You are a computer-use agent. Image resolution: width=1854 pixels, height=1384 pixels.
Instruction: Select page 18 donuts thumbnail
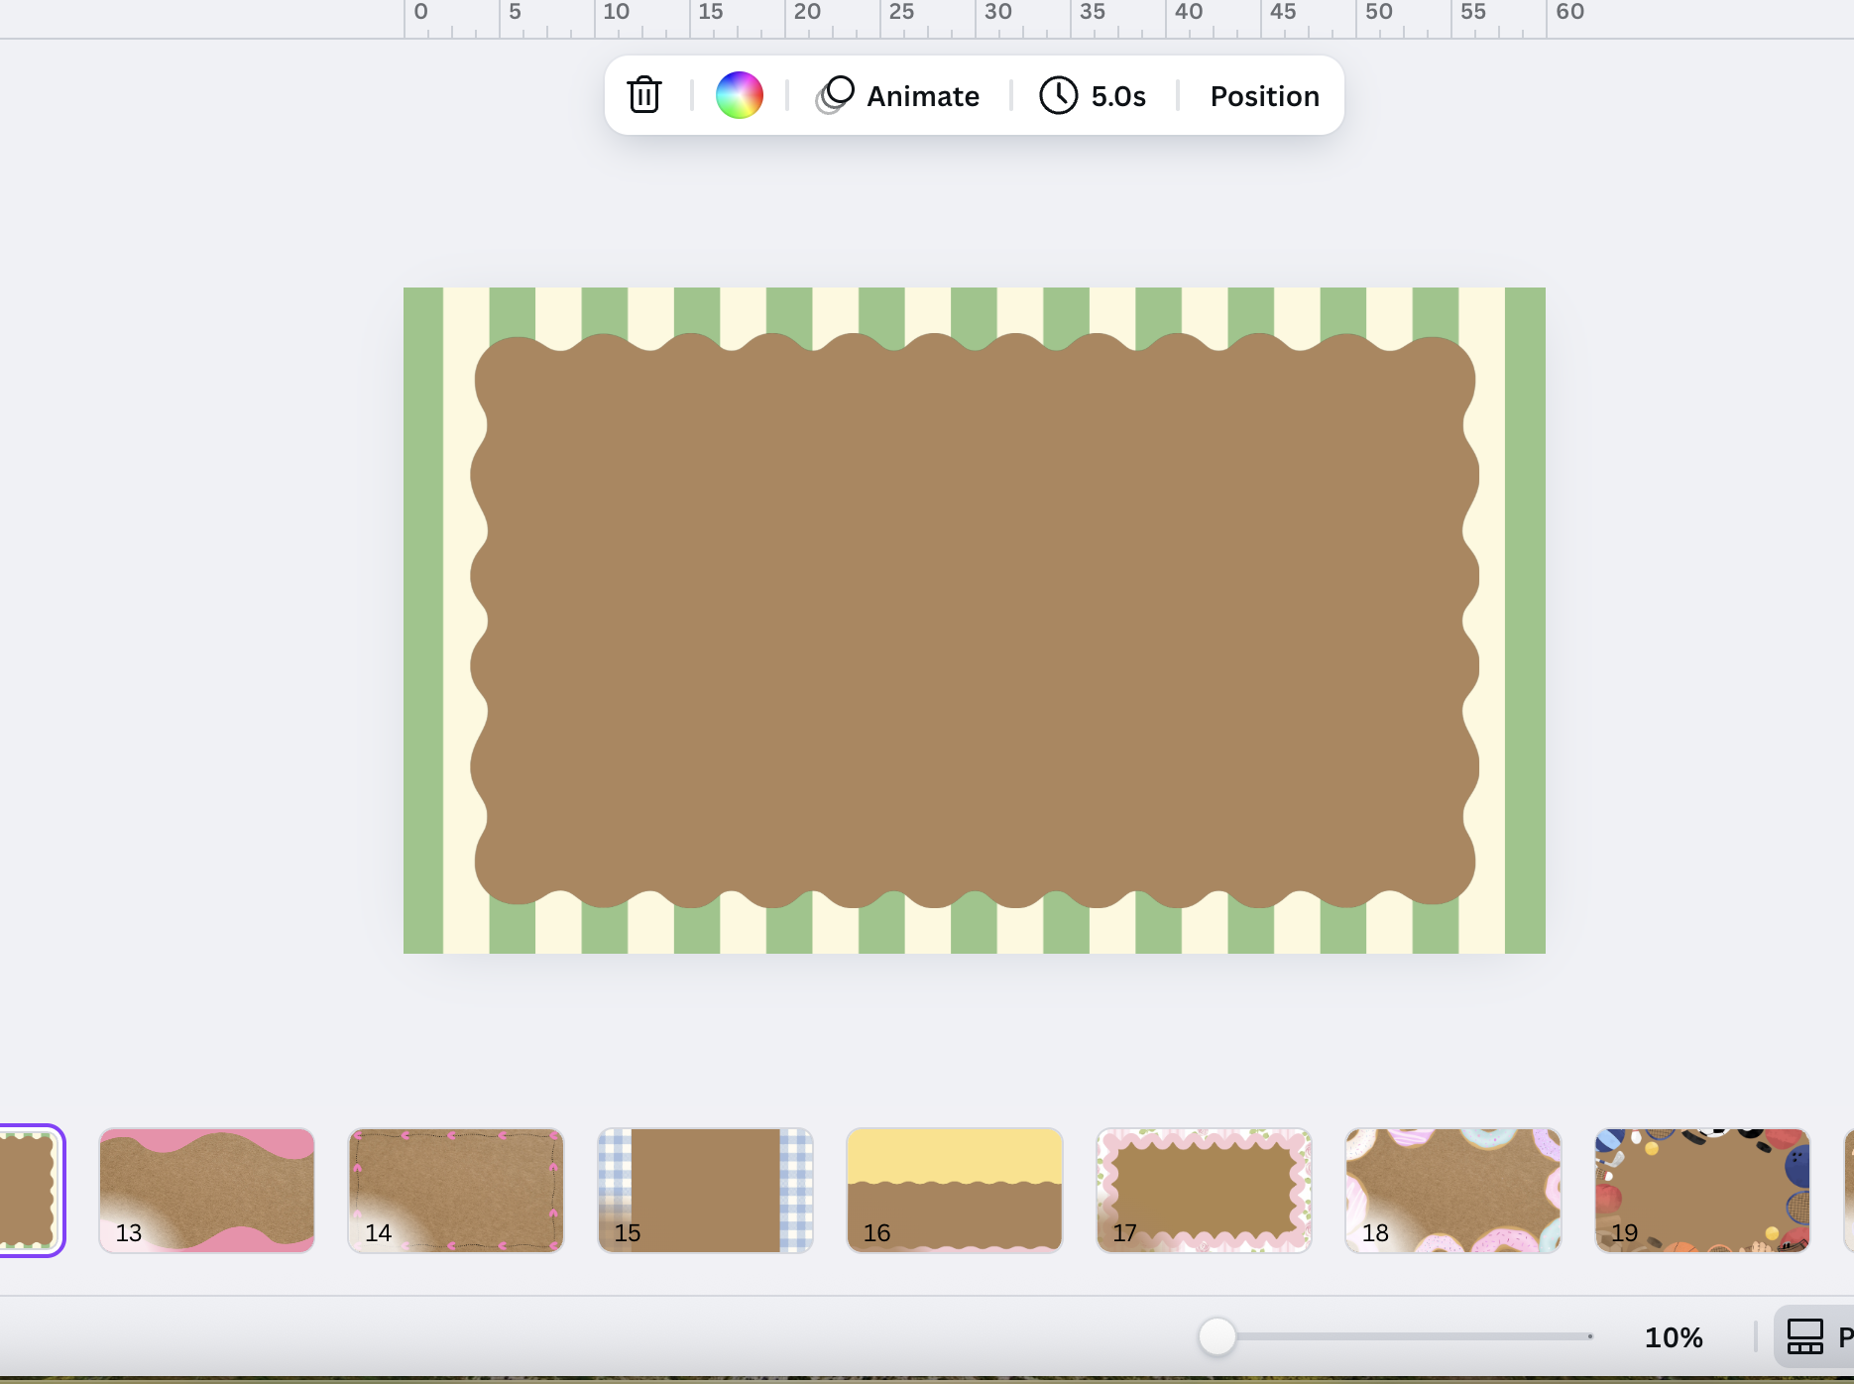click(x=1453, y=1190)
